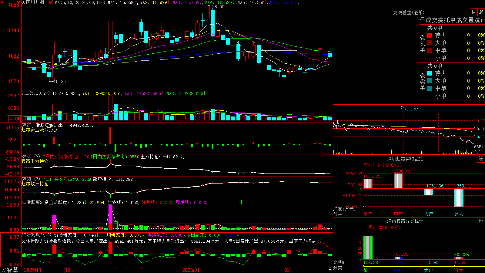Click the 龙虎看盘(逐单) panel title
Image resolution: width=485 pixels, height=273 pixels.
409,12
